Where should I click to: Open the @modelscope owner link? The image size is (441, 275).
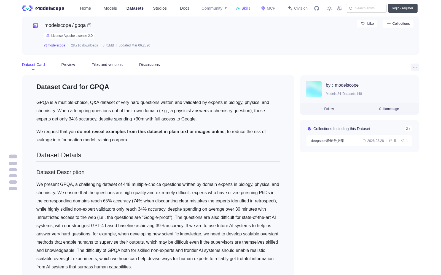55,45
